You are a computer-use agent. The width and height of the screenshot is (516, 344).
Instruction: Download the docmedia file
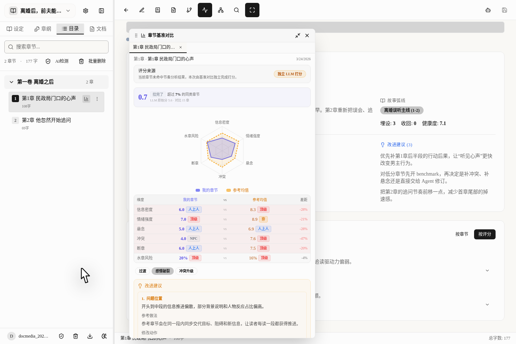(90, 336)
